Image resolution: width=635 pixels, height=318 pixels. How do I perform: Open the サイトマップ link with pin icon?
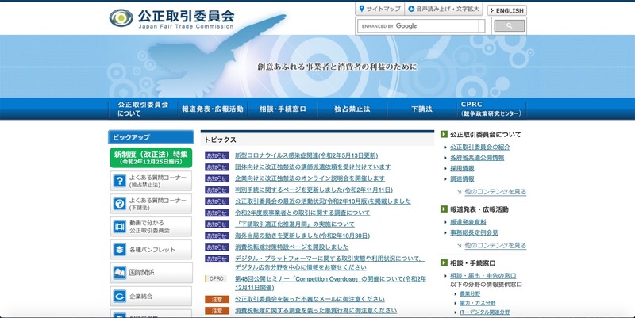[x=379, y=10]
